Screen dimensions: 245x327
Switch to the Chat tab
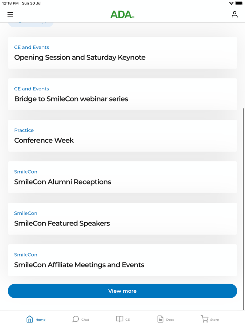point(80,319)
